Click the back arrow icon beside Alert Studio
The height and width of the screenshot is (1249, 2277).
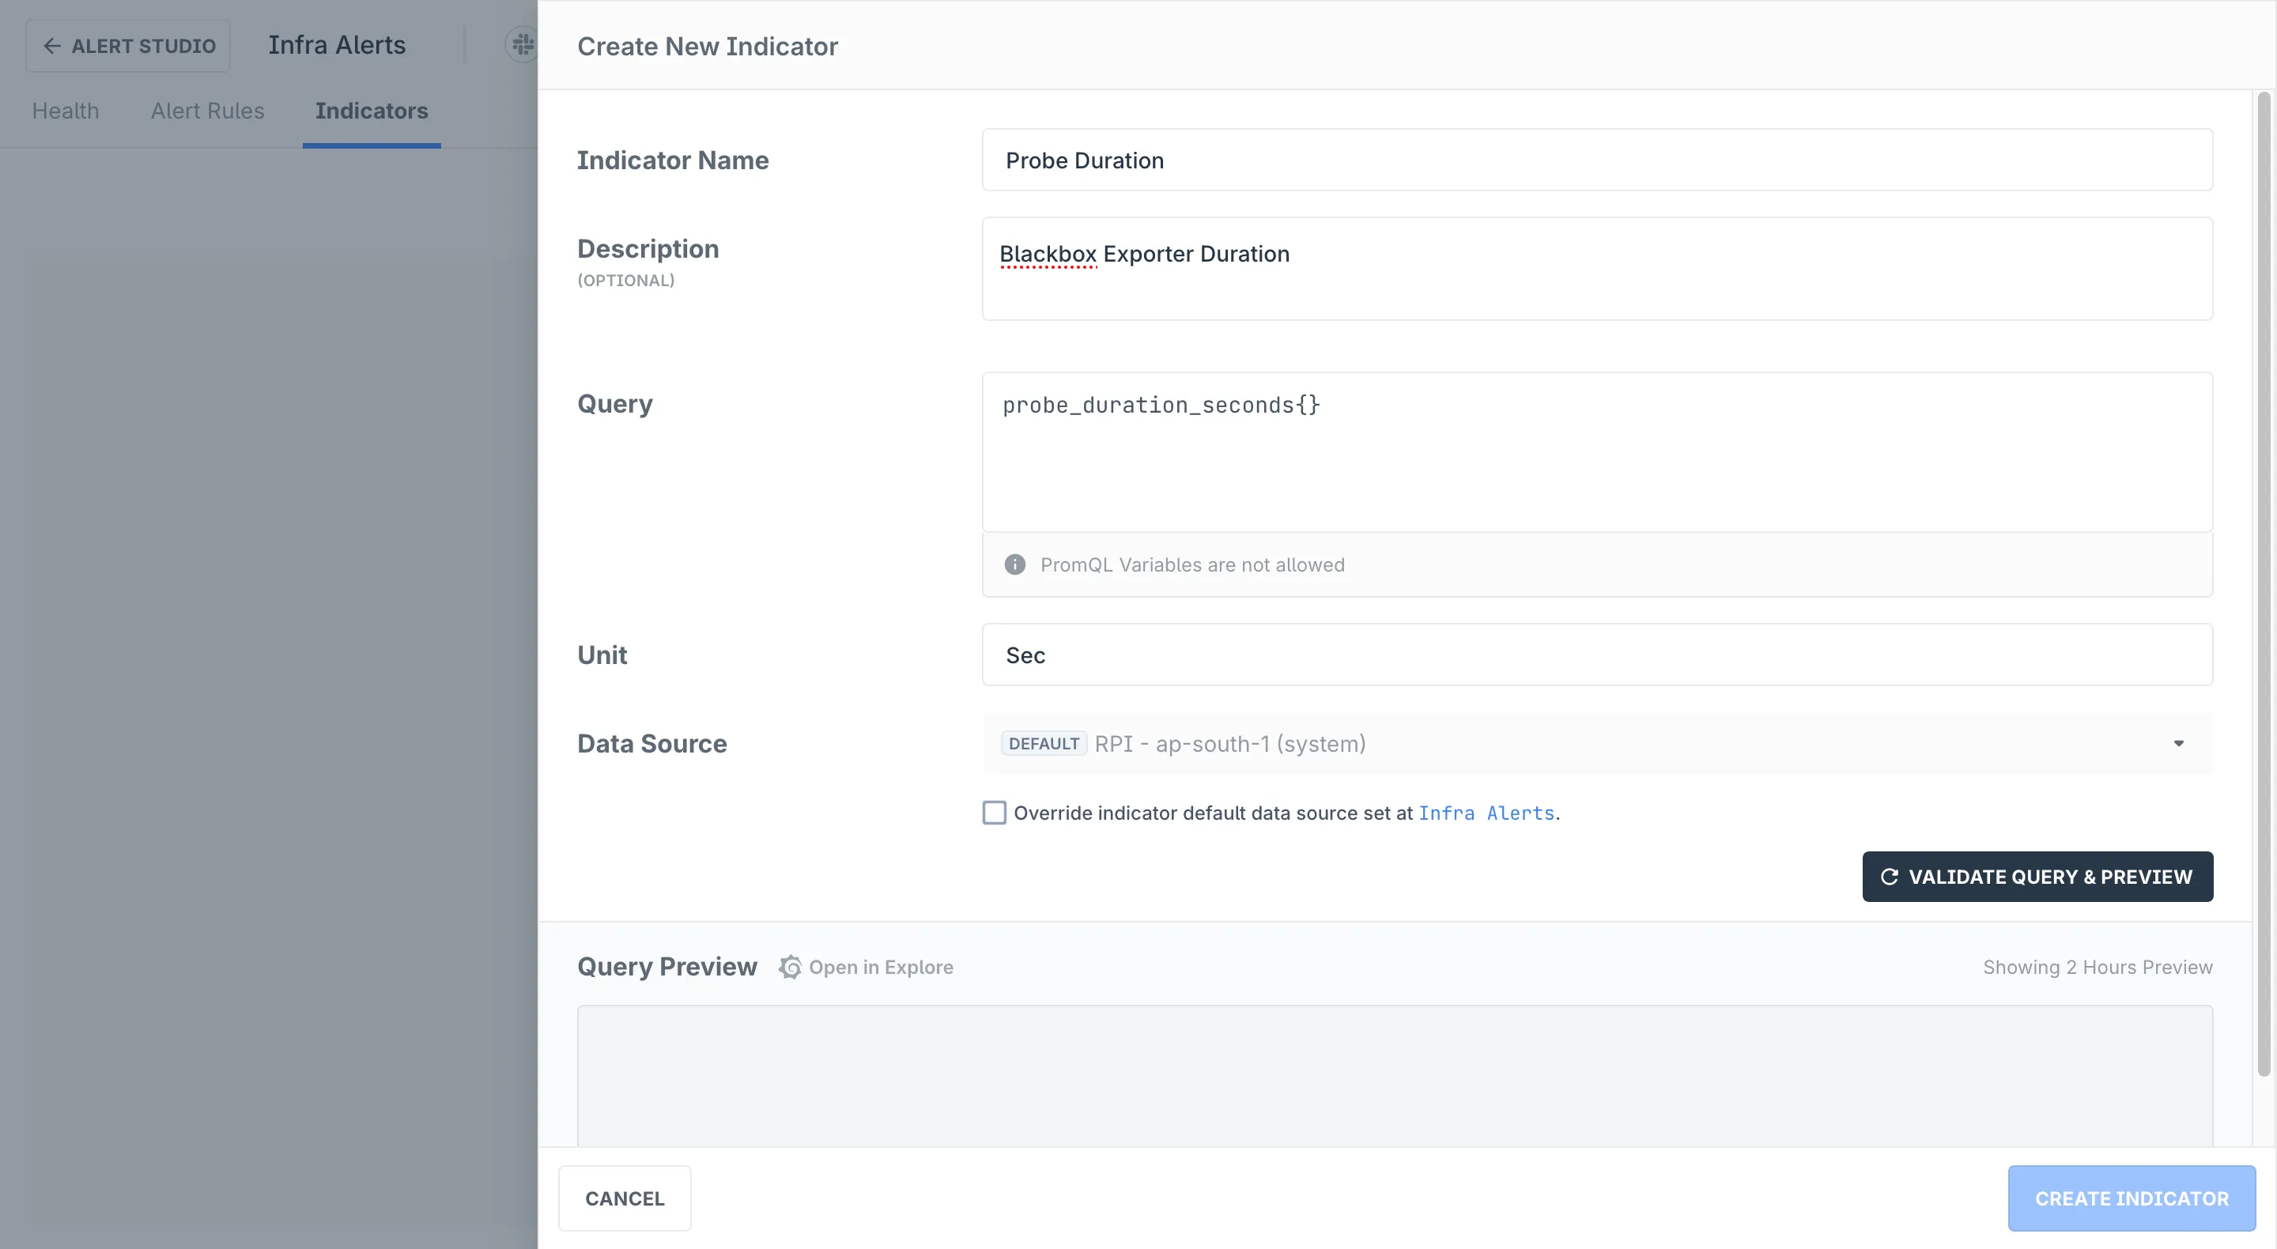(x=52, y=46)
